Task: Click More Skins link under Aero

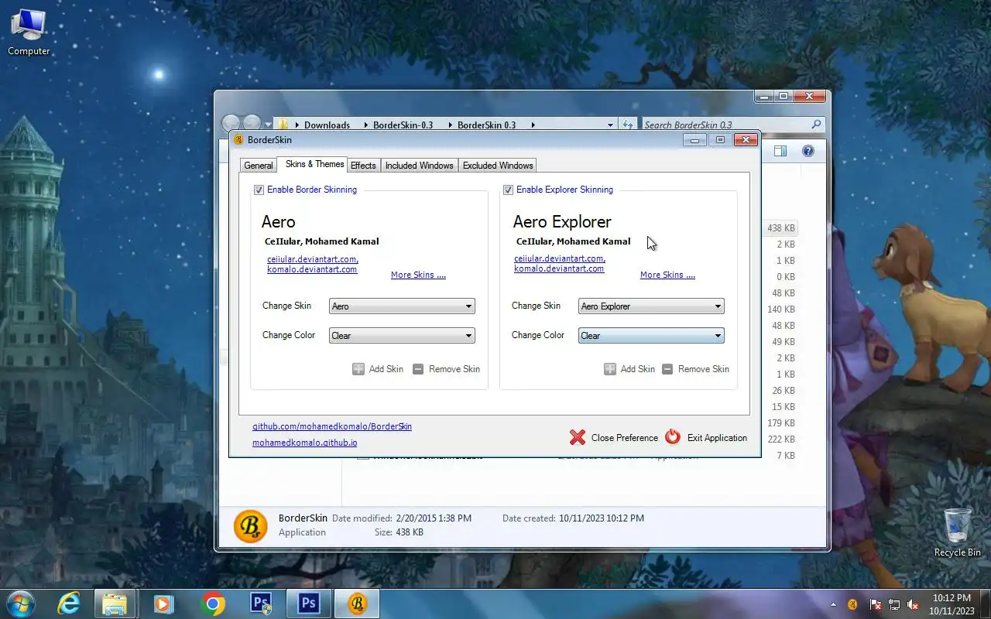Action: coord(418,275)
